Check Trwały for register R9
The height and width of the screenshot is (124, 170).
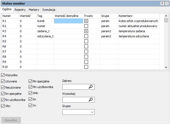tap(86, 62)
